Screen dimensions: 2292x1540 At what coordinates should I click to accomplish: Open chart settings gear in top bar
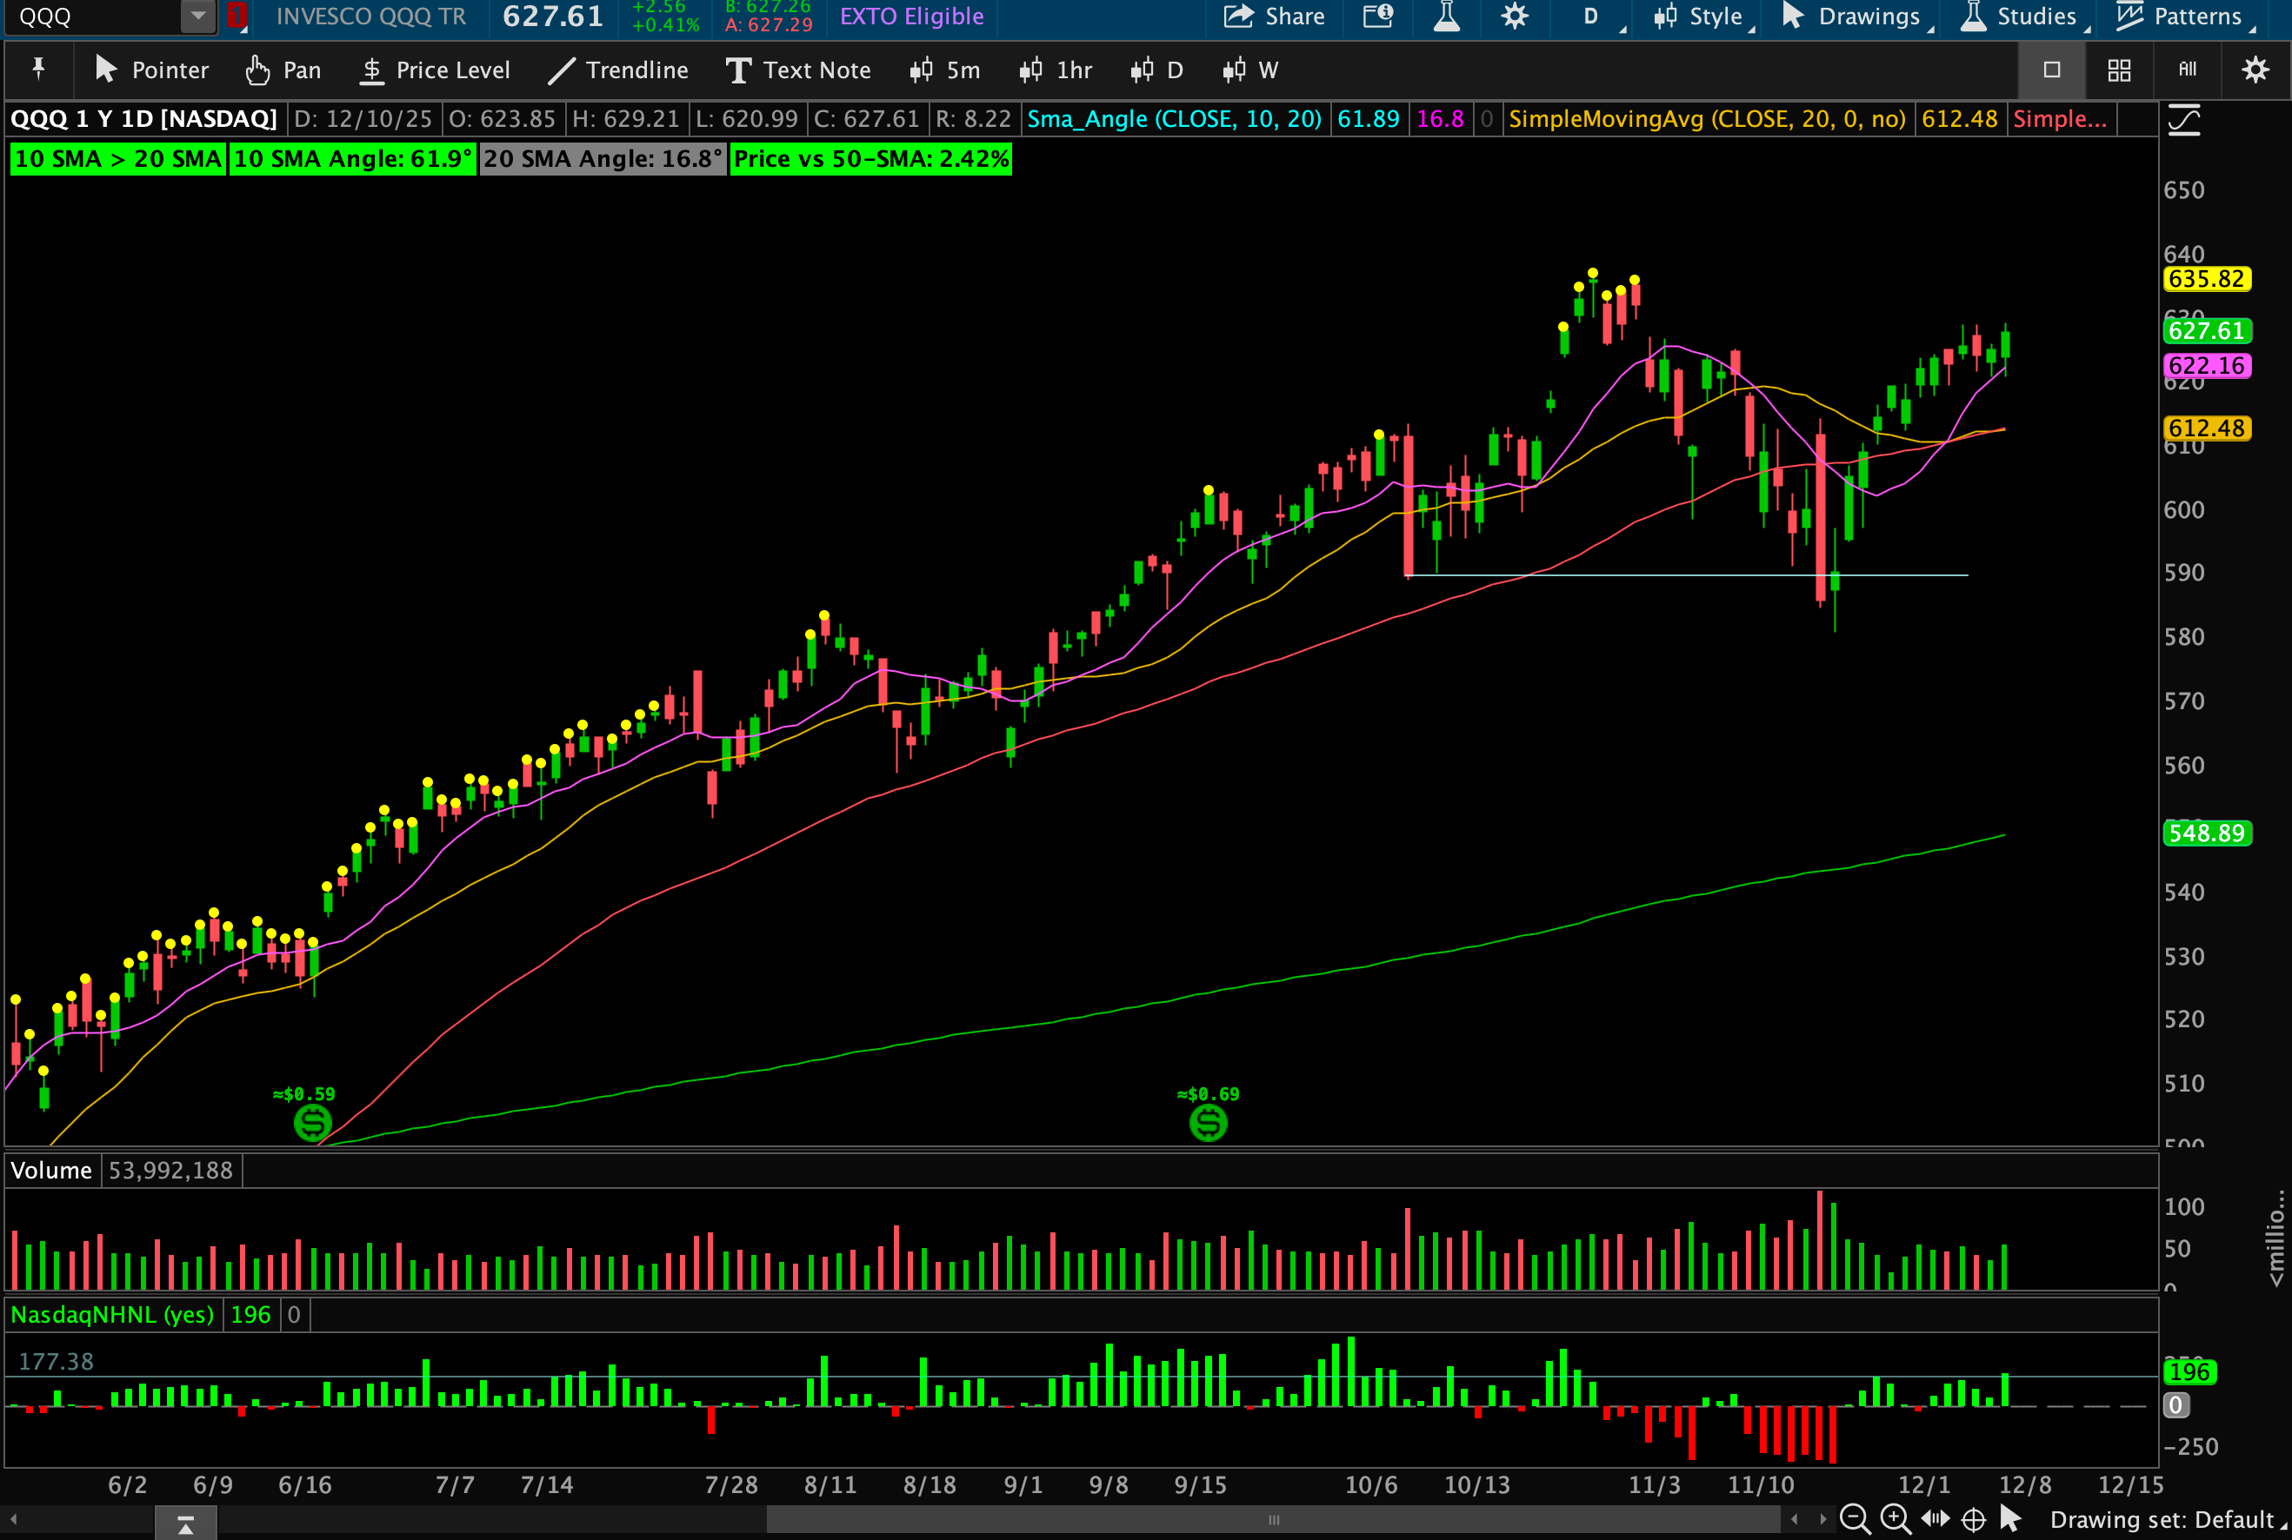[x=1514, y=17]
